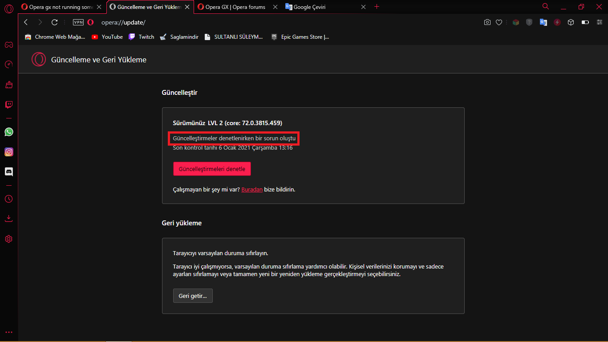Click the Buradan report link
608x342 pixels.
[x=252, y=189]
